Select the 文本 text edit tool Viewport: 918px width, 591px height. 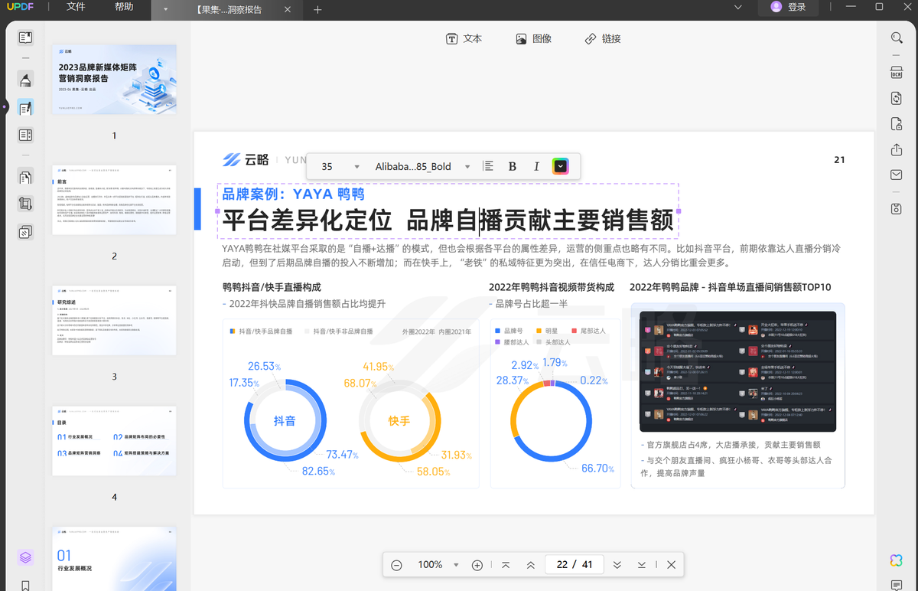[x=464, y=38]
